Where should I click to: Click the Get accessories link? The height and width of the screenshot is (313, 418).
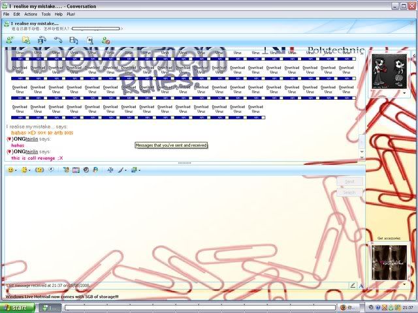tap(389, 238)
